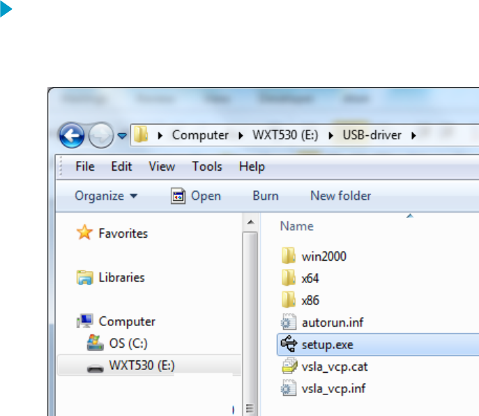Open the Edit menu
The width and height of the screenshot is (479, 416).
click(121, 167)
